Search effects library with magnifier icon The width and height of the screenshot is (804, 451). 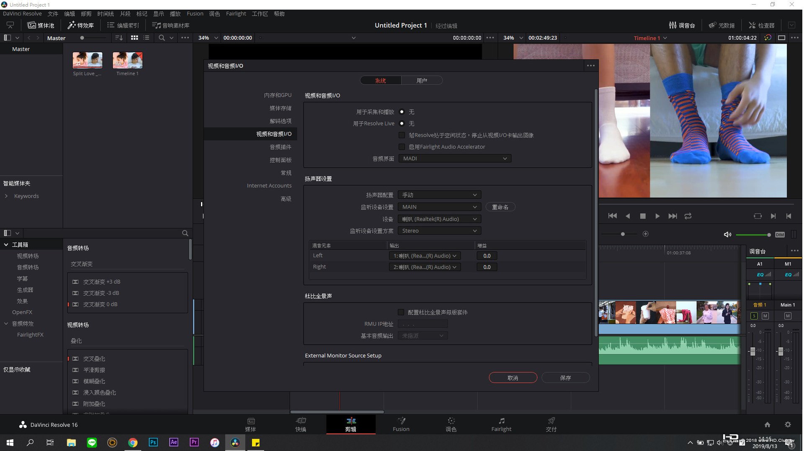pyautogui.click(x=185, y=233)
